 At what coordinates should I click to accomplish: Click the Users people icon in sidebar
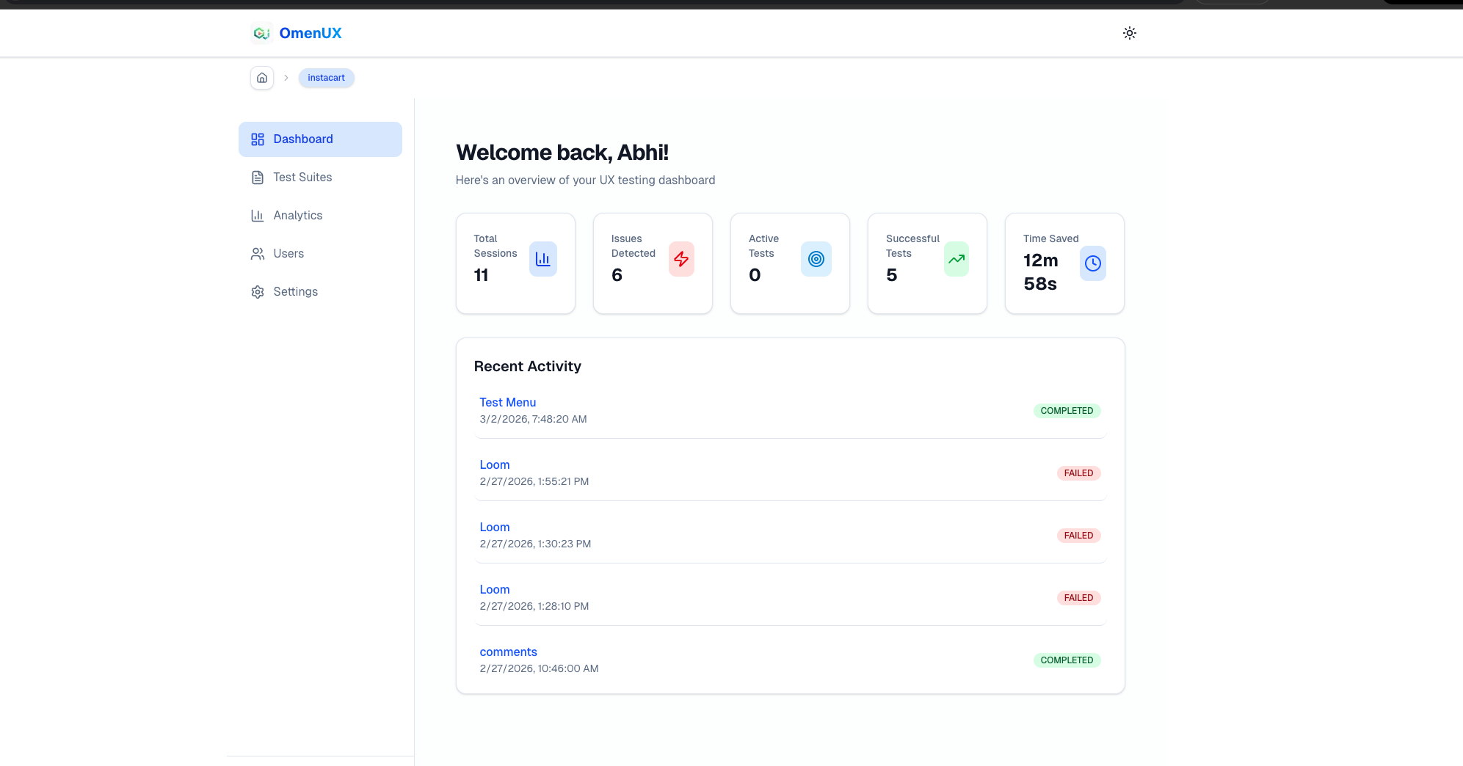point(258,253)
